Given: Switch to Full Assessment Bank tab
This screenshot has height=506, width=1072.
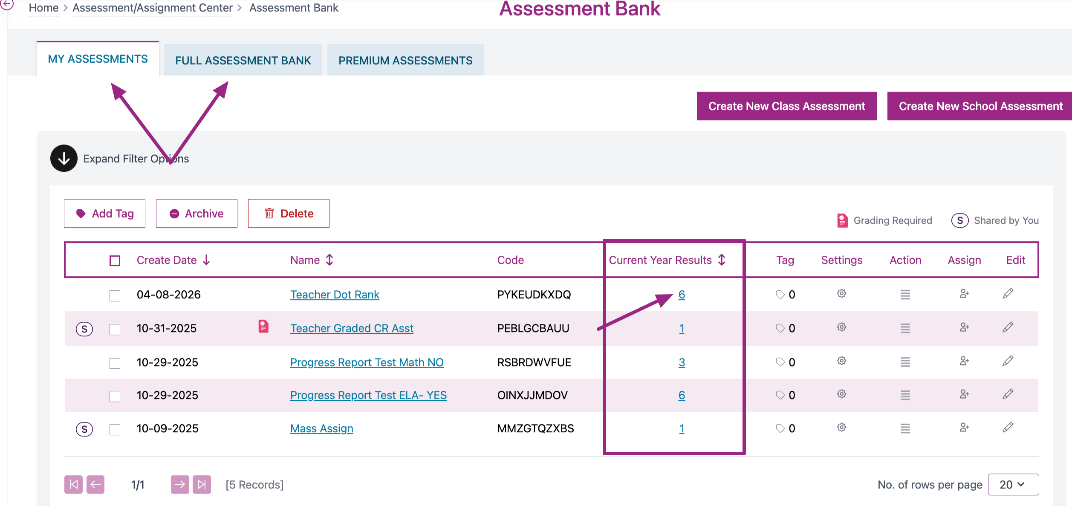Looking at the screenshot, I should pos(243,61).
